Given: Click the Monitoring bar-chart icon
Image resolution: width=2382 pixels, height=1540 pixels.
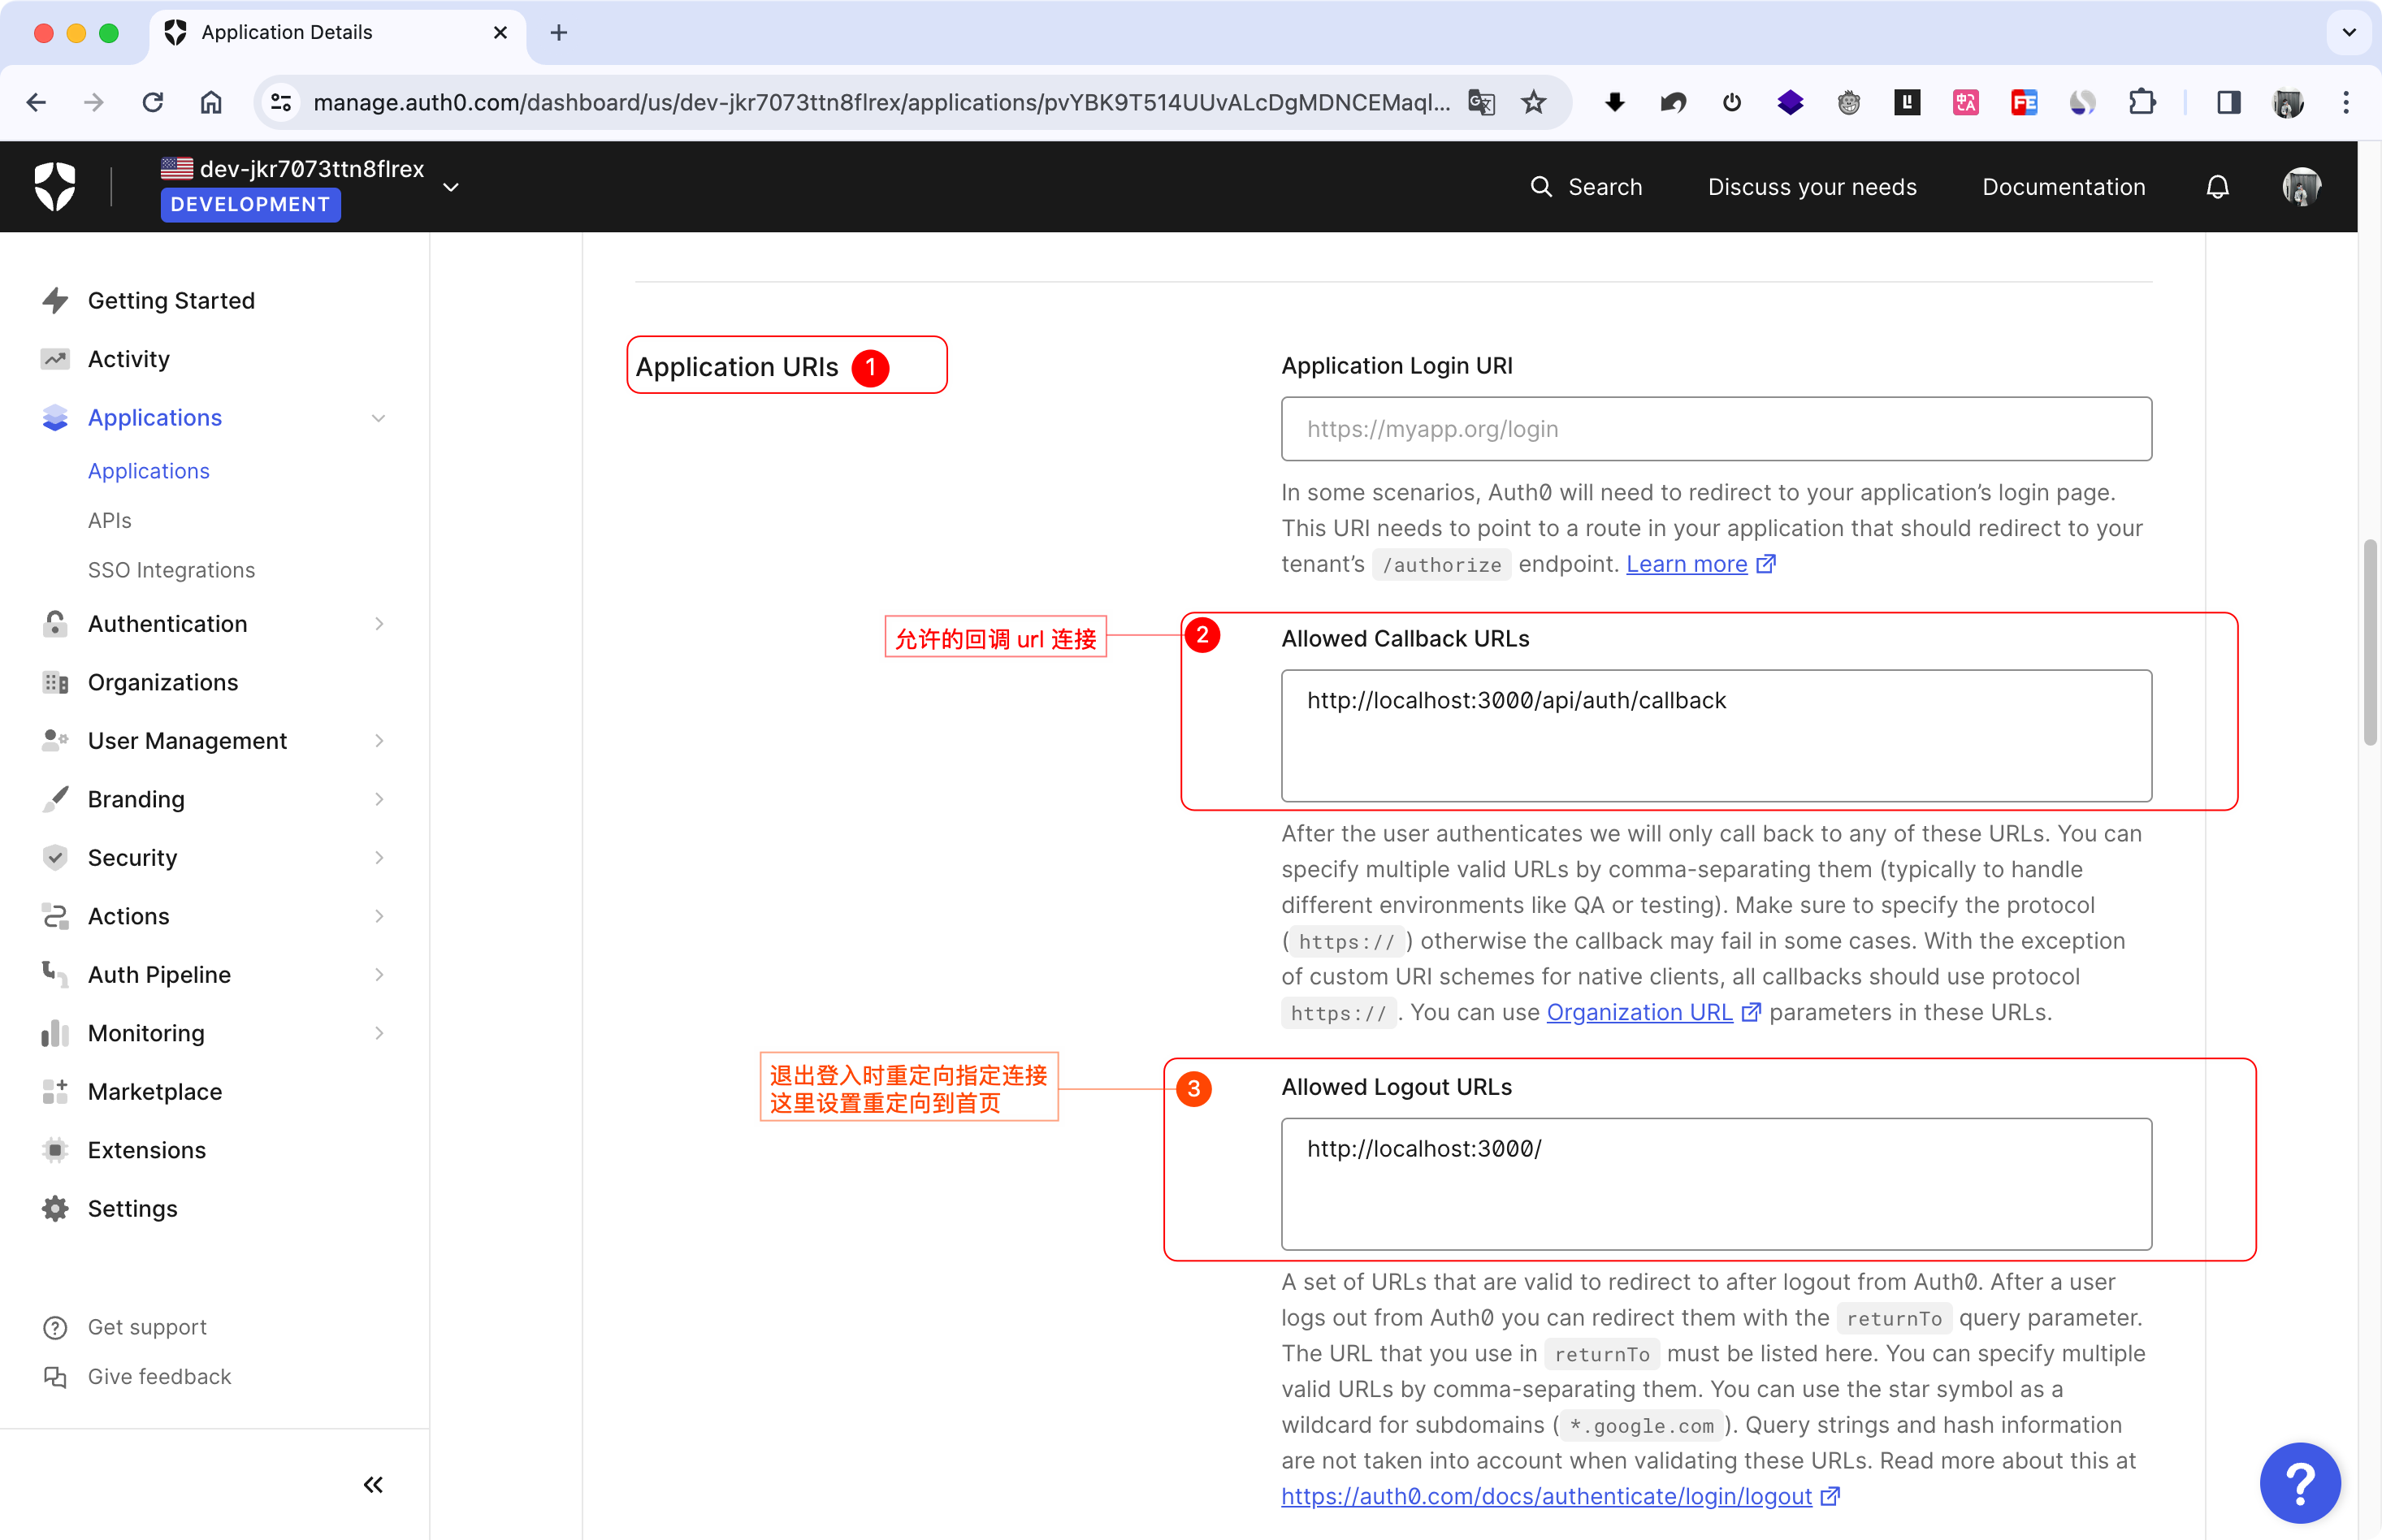Looking at the screenshot, I should coord(55,1033).
